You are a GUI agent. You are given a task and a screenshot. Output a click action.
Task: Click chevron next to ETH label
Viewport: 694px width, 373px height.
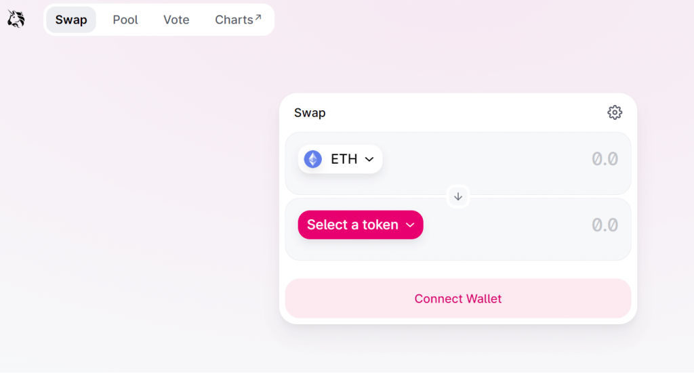369,159
